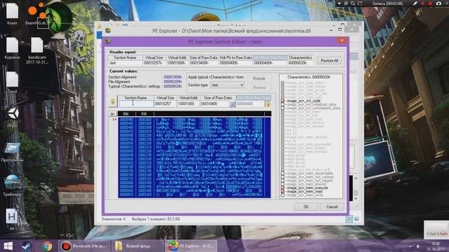Click the Bandicam pencil drawing icon
This screenshot has height=252, width=449.
click(415, 3)
